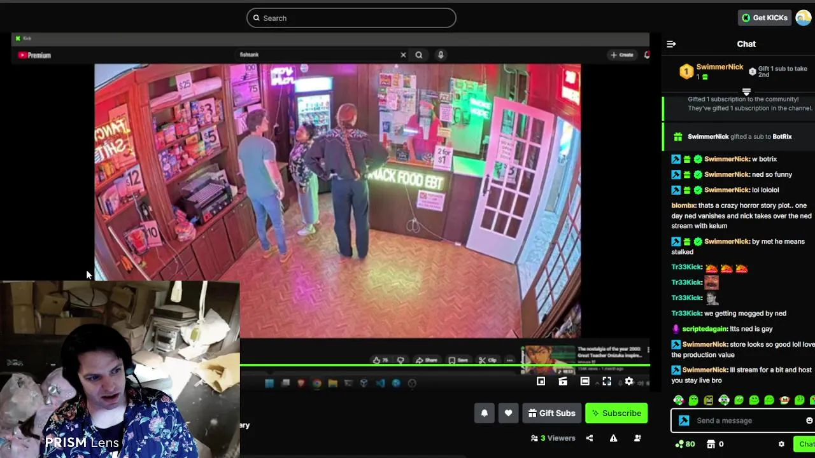This screenshot has height=458, width=815.
Task: Open the Great Teacher Onizuka recommended video thumbnail
Action: (x=548, y=360)
